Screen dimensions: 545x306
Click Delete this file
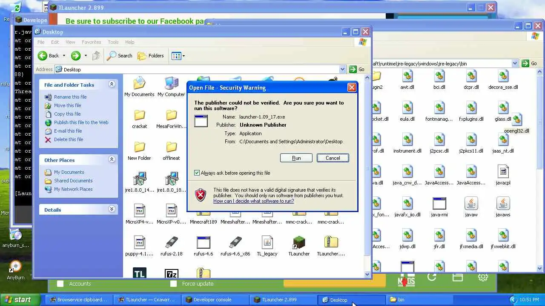point(69,139)
